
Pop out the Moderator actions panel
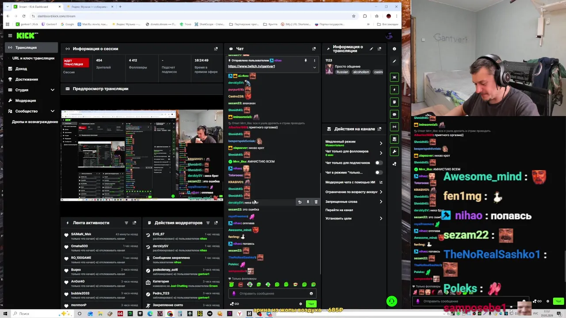pos(216,223)
